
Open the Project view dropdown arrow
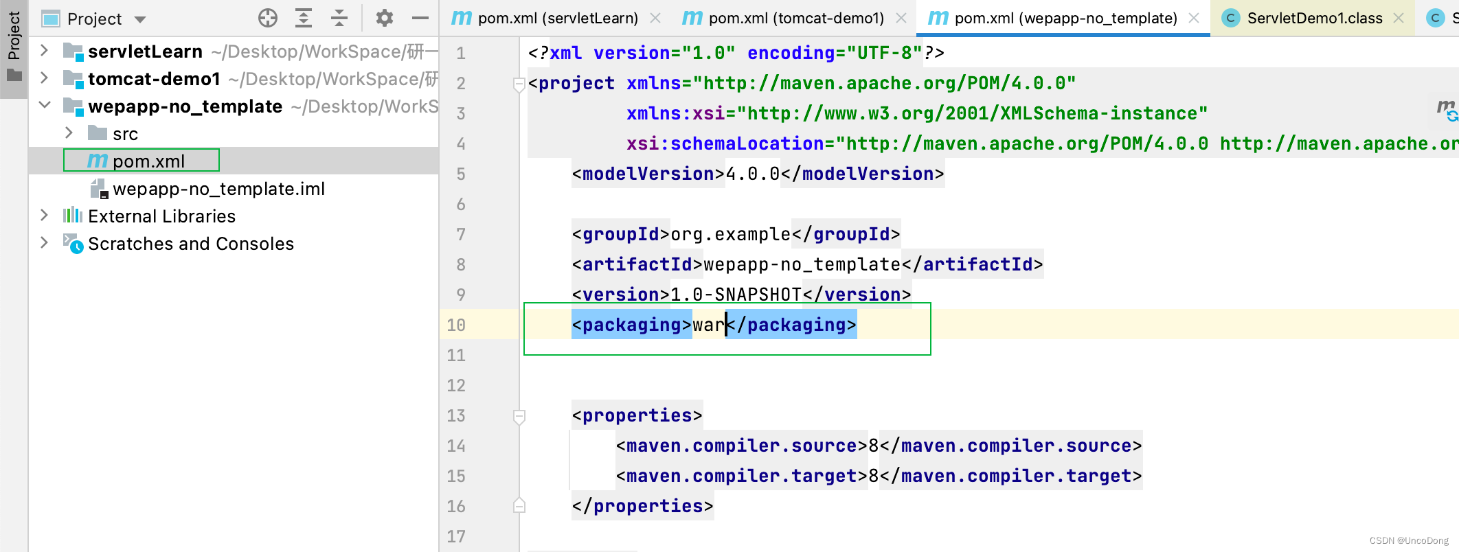(x=140, y=19)
